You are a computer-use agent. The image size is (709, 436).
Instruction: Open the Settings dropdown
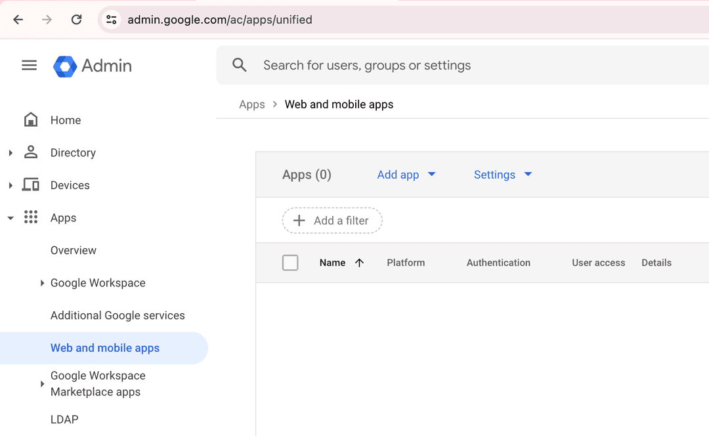coord(502,175)
